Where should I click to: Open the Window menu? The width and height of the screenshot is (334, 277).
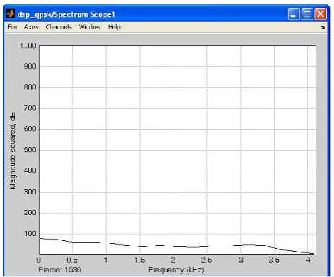coord(89,27)
